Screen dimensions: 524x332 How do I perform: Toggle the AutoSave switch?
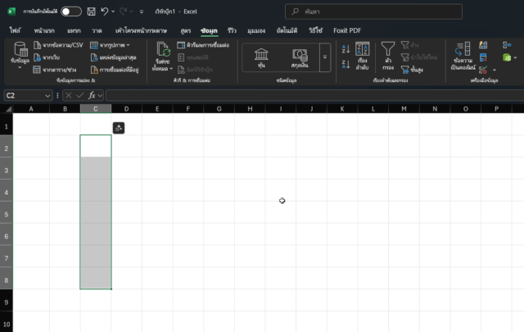point(71,11)
